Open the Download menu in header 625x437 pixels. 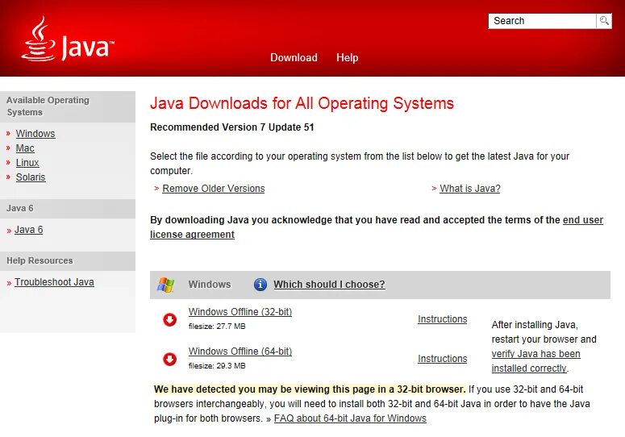(294, 57)
